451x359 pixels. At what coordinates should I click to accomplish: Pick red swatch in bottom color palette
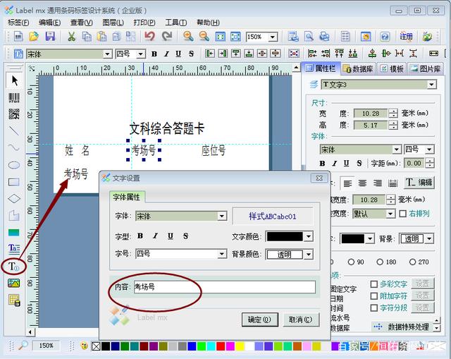(221, 346)
